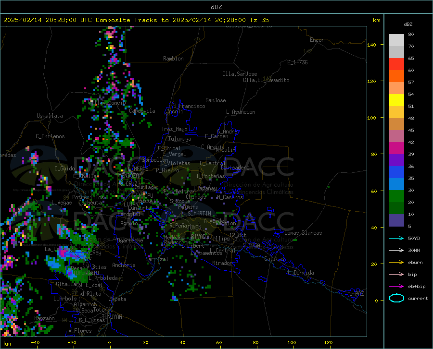
Task: Click the JUNIN town label
Action: point(194,227)
